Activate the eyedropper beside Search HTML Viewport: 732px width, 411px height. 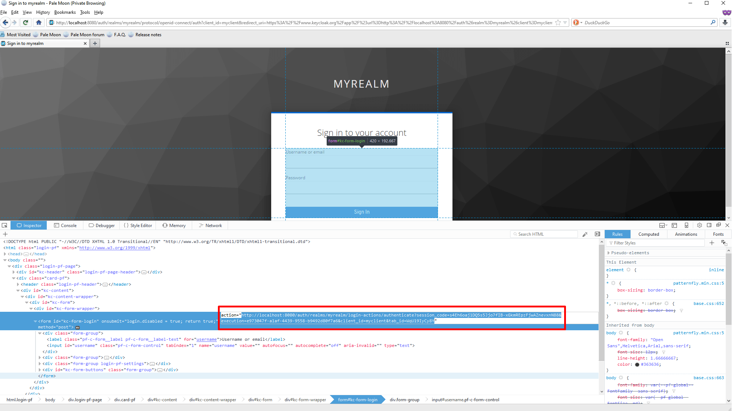click(x=585, y=234)
